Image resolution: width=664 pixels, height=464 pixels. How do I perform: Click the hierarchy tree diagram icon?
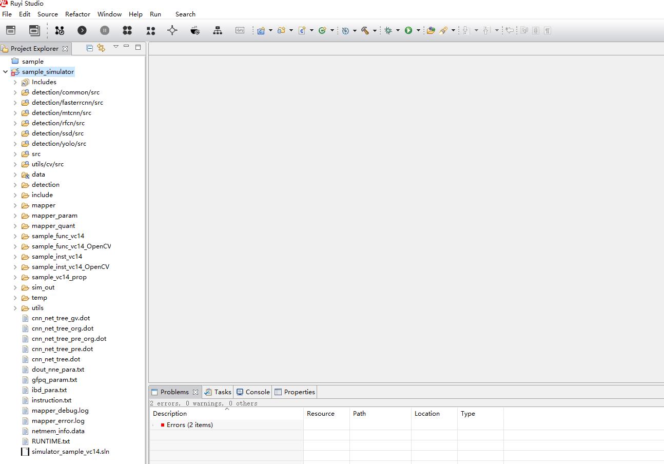click(x=218, y=30)
